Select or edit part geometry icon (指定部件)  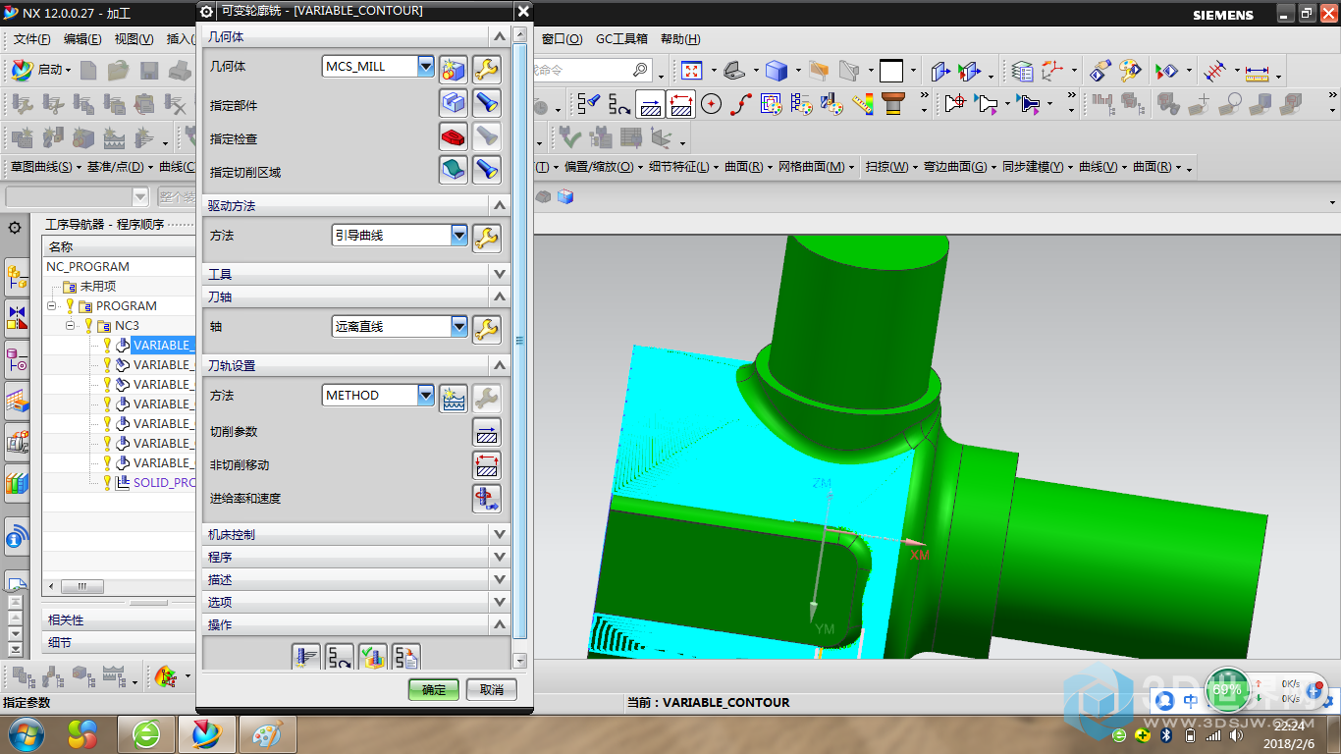pyautogui.click(x=453, y=102)
